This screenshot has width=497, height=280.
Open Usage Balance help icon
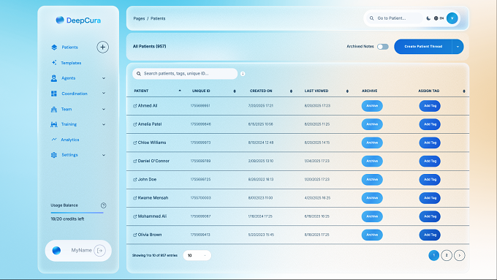(103, 205)
